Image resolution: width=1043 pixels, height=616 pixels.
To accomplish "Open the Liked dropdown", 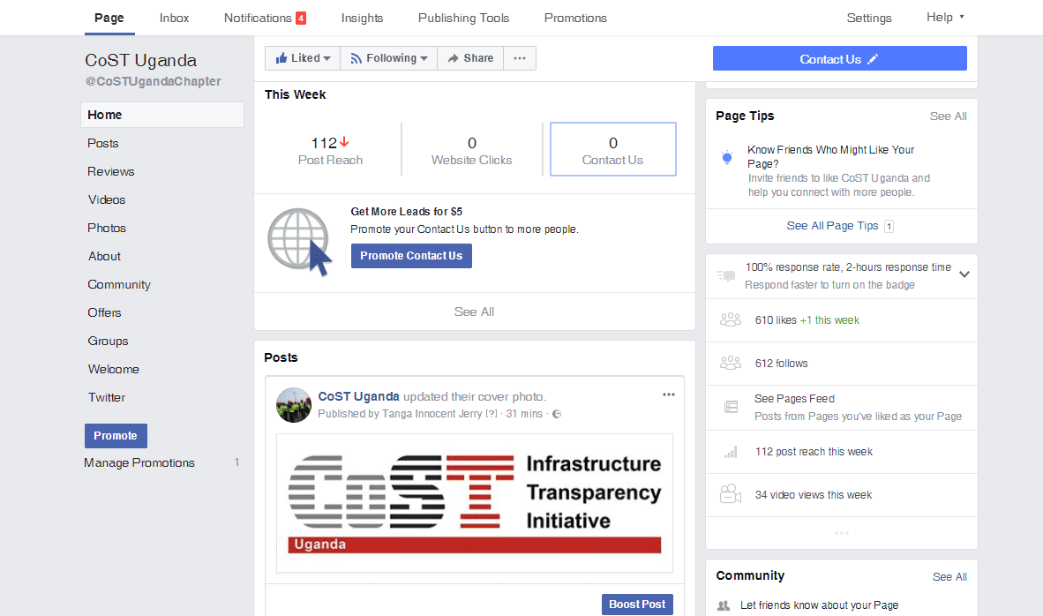I will tap(303, 58).
